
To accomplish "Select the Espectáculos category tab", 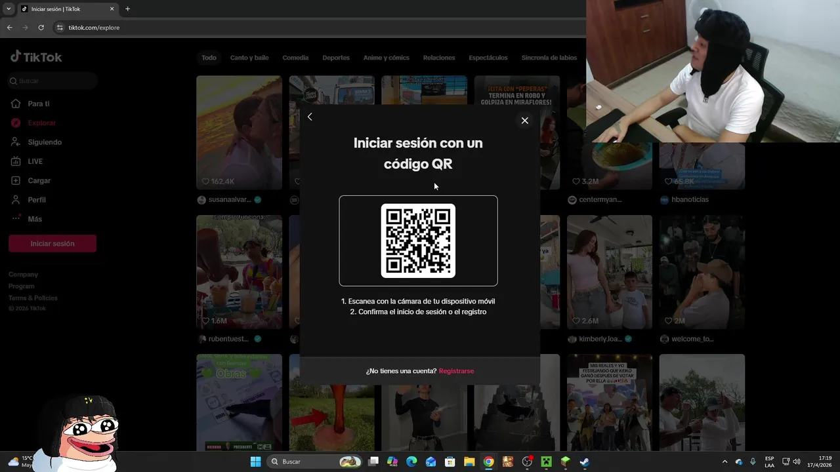I will 488,58.
